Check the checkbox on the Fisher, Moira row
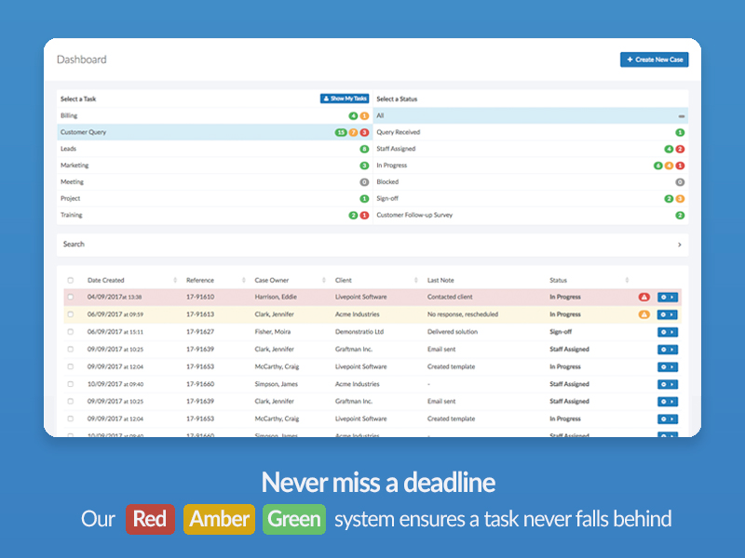 [72, 332]
